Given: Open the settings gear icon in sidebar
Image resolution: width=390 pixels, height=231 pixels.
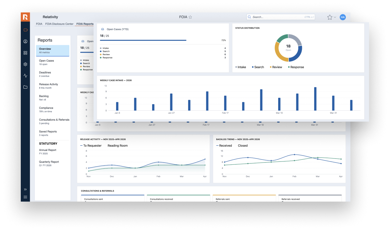Looking at the screenshot, I should pyautogui.click(x=25, y=64).
